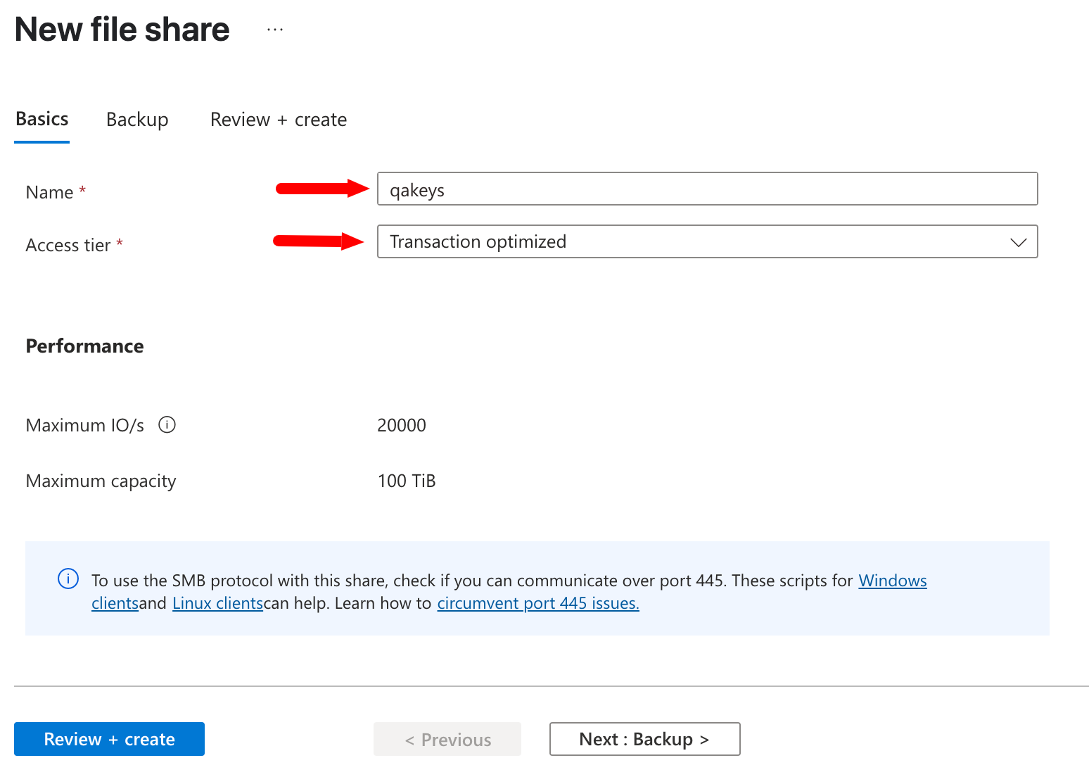The width and height of the screenshot is (1089, 777).
Task: Click the info icon in the SMB notice banner
Action: pyautogui.click(x=68, y=579)
